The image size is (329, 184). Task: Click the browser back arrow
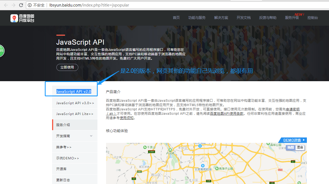click(6, 5)
